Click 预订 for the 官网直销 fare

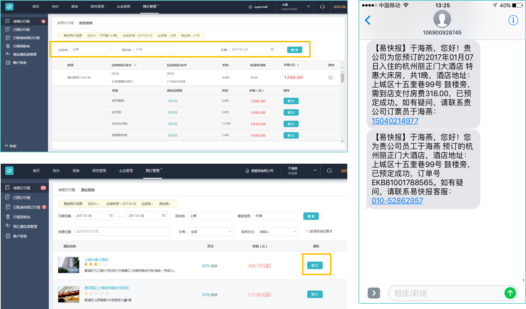click(291, 101)
